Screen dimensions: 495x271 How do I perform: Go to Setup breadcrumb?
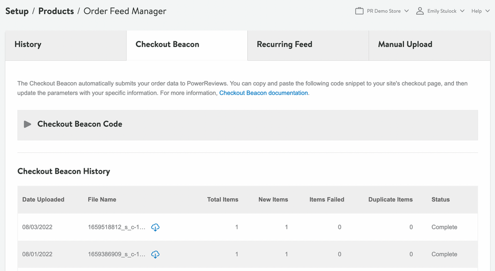click(17, 11)
